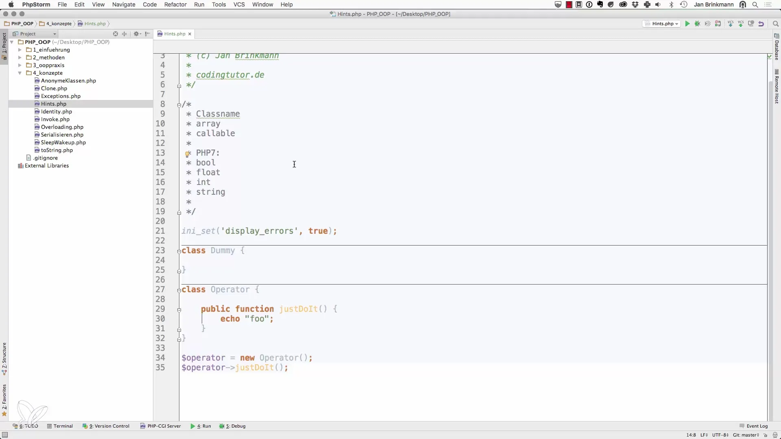Open the Code menu
This screenshot has width=781, height=439.
(x=150, y=4)
